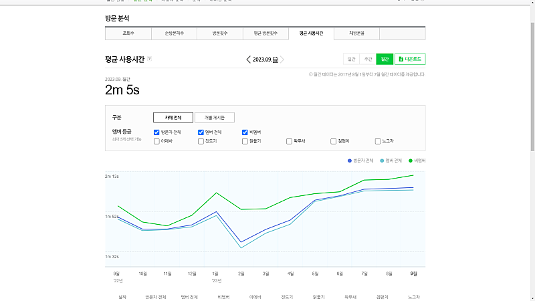Click the teal 멤버 전체 legend dot

[382, 161]
